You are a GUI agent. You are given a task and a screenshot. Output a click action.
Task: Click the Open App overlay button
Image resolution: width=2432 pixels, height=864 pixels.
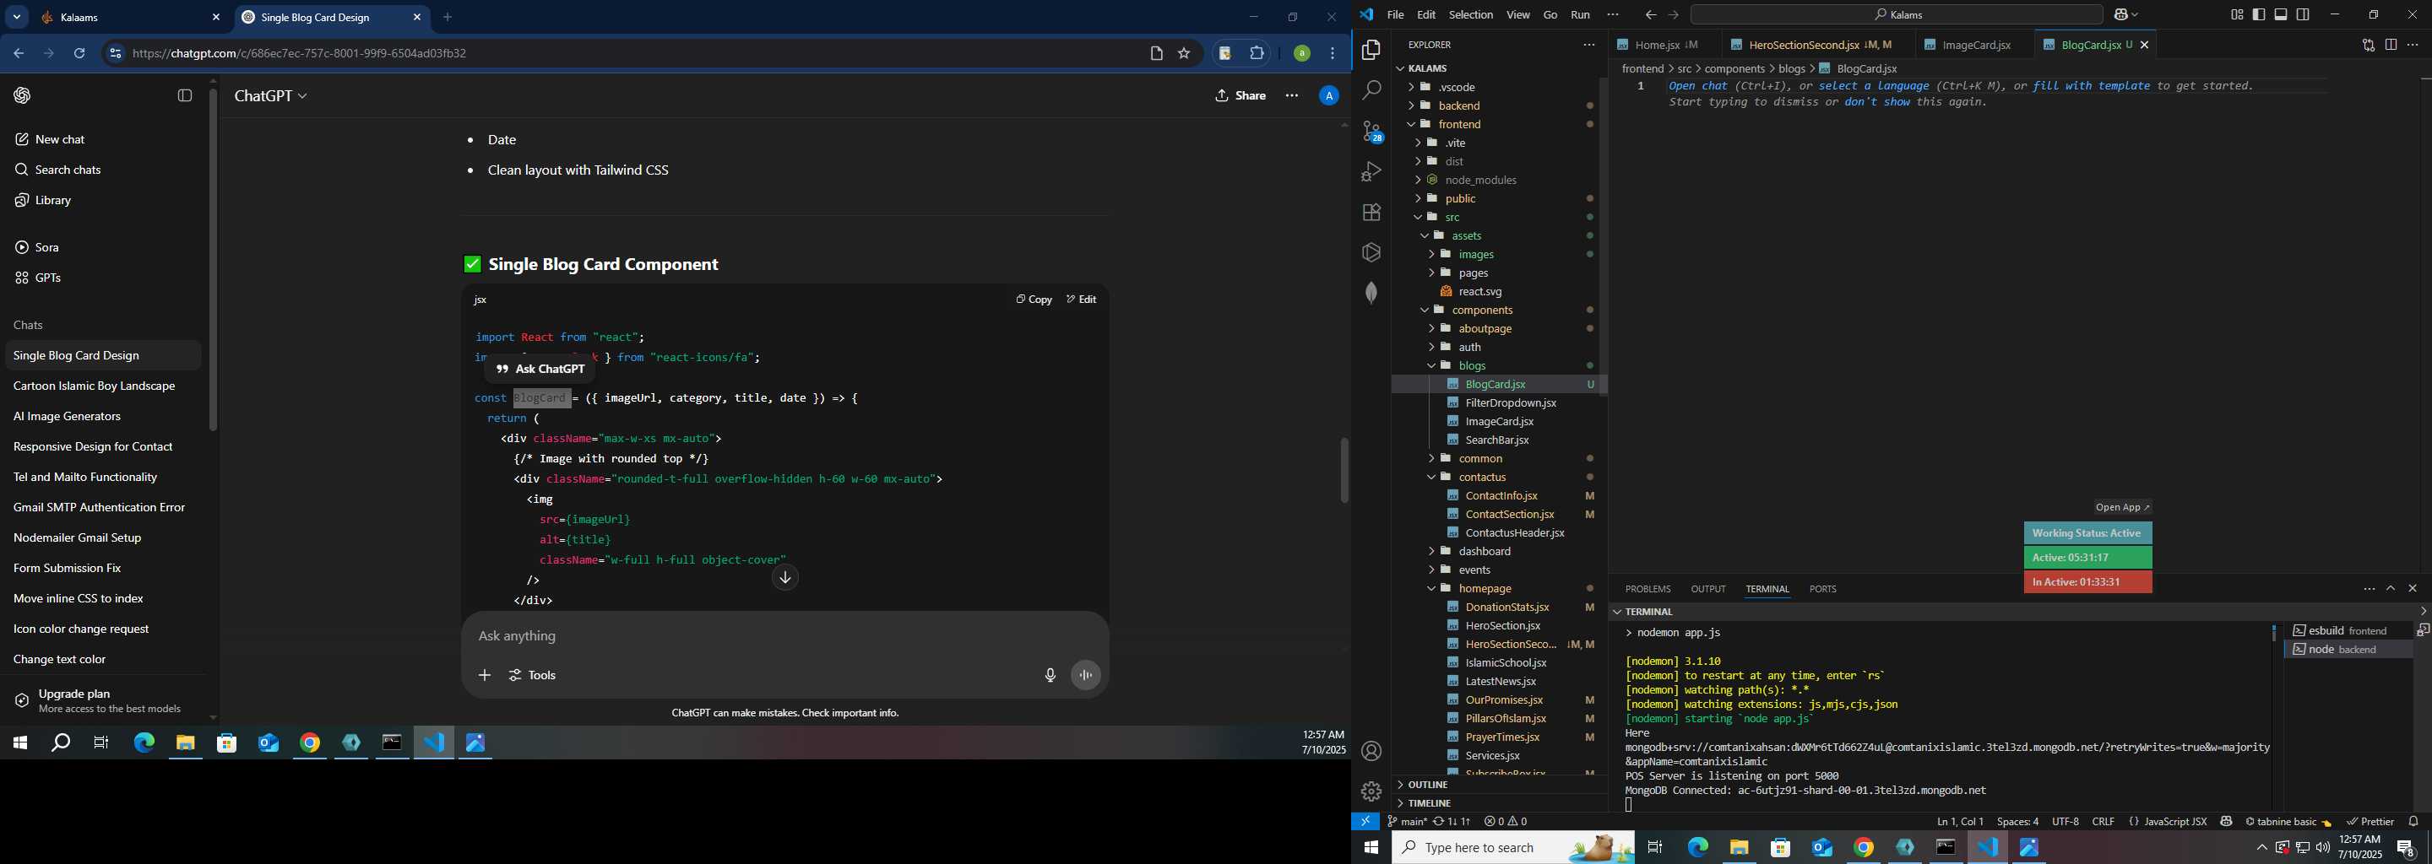[x=2122, y=507]
